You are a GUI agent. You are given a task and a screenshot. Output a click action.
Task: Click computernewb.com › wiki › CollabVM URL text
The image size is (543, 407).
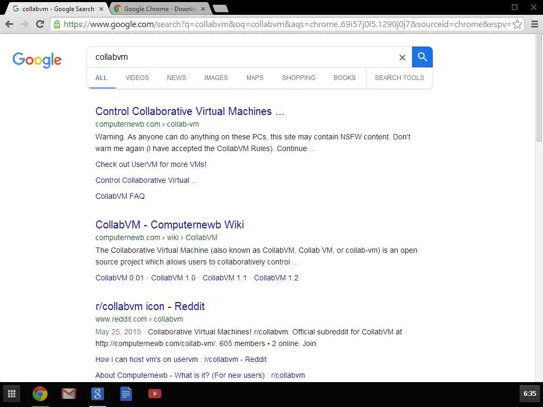pos(156,238)
